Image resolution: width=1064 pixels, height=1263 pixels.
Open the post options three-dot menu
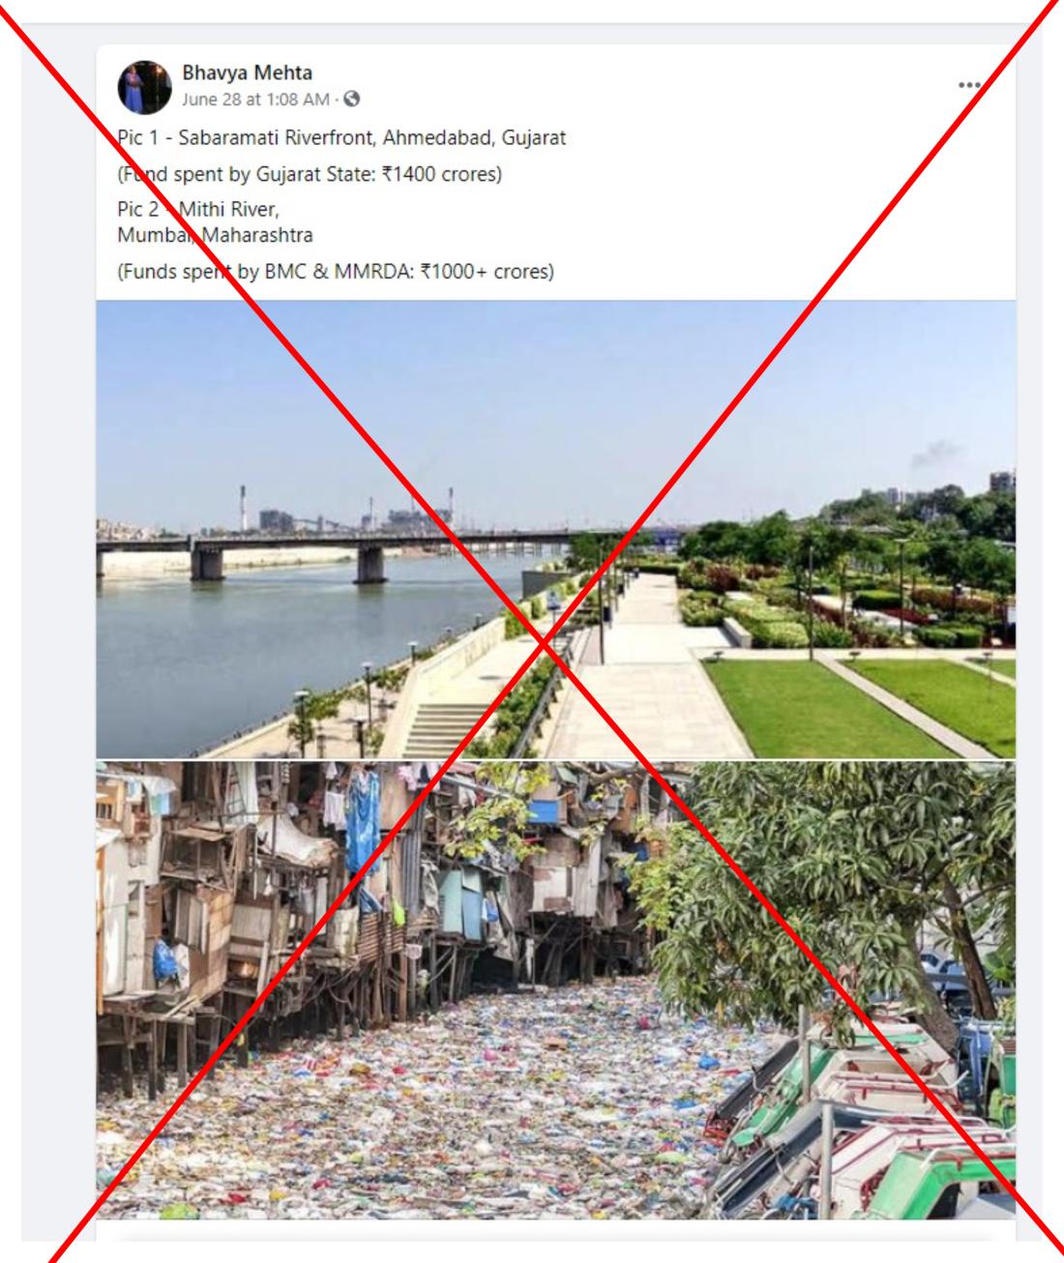[968, 84]
